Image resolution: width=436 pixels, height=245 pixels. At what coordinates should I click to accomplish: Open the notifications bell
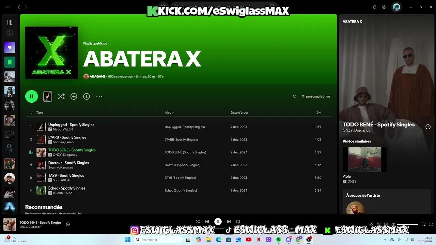pos(375,7)
